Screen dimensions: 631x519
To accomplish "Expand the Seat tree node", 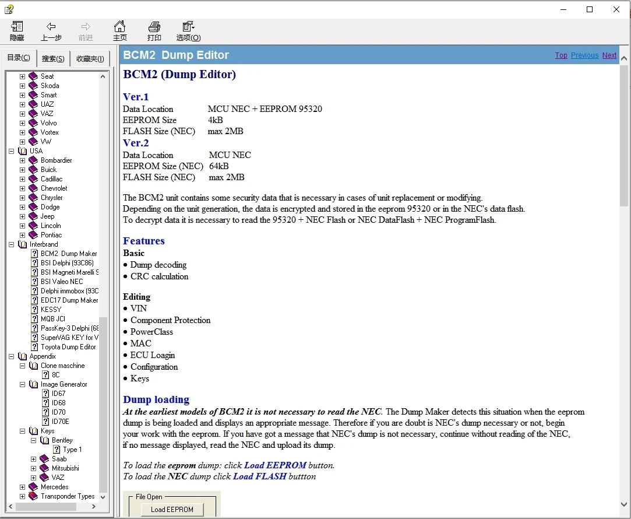I will (22, 76).
